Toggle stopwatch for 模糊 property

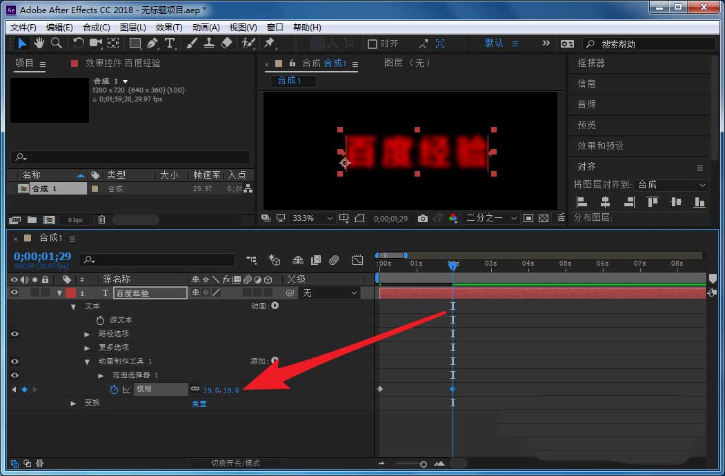[x=114, y=389]
